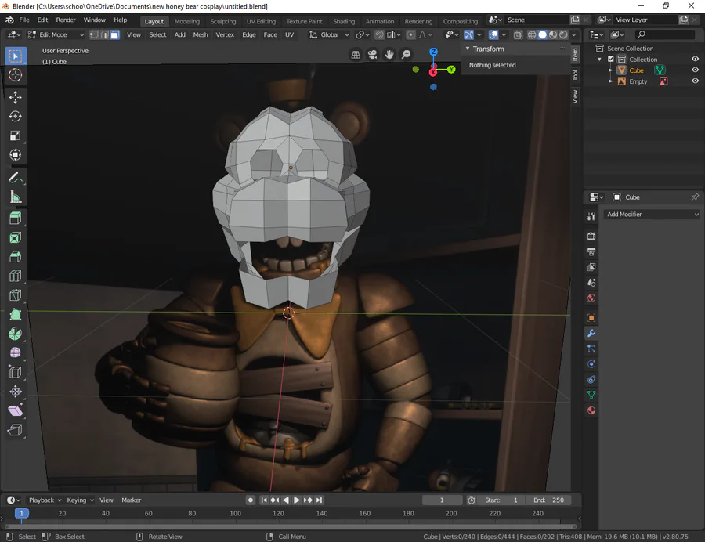Select the Loop Cut tool
The height and width of the screenshot is (542, 705).
(16, 276)
